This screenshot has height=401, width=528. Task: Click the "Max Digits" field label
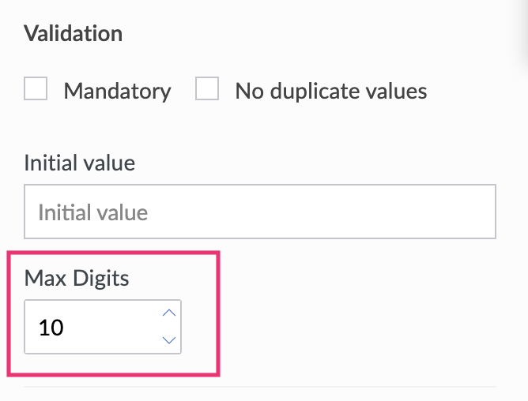click(76, 278)
